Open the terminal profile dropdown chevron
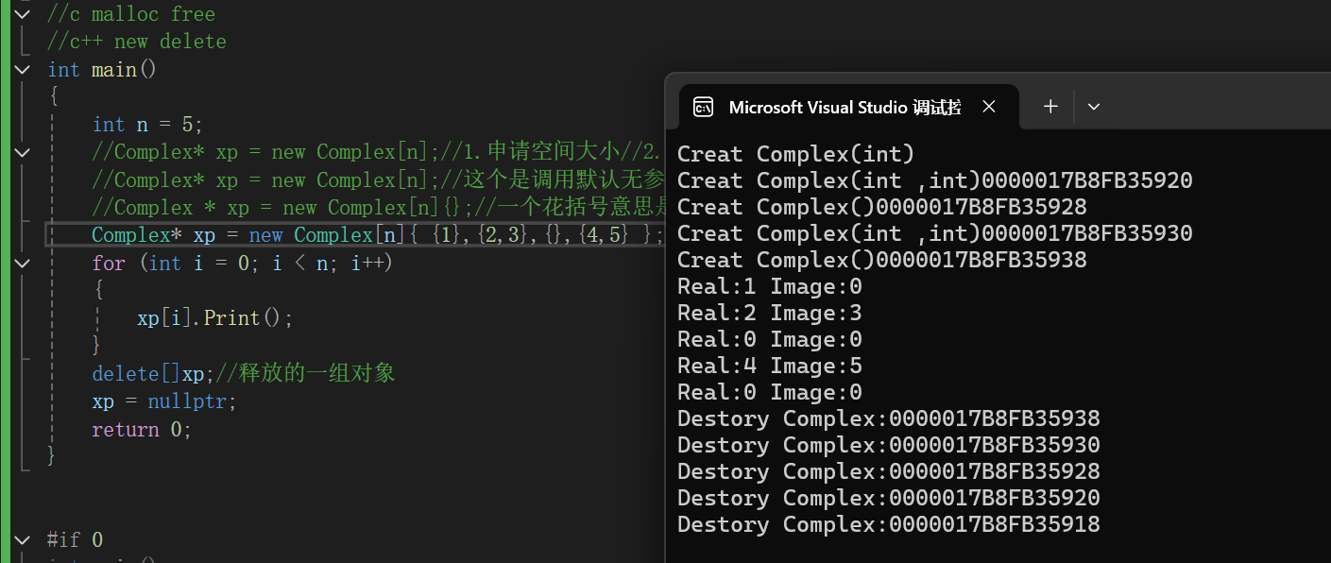This screenshot has width=1331, height=563. click(1093, 107)
